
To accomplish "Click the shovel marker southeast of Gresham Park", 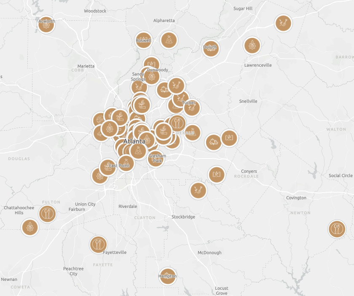I will [198, 190].
